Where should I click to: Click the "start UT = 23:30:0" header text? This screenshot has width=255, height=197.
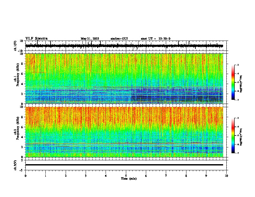156,39
